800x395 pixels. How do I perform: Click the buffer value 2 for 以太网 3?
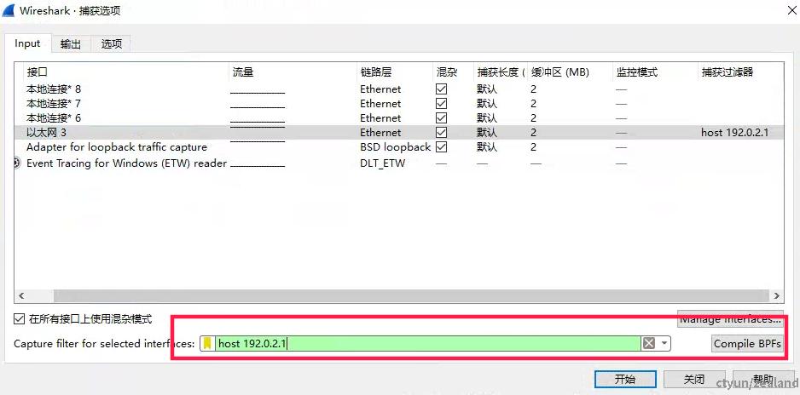click(x=533, y=132)
